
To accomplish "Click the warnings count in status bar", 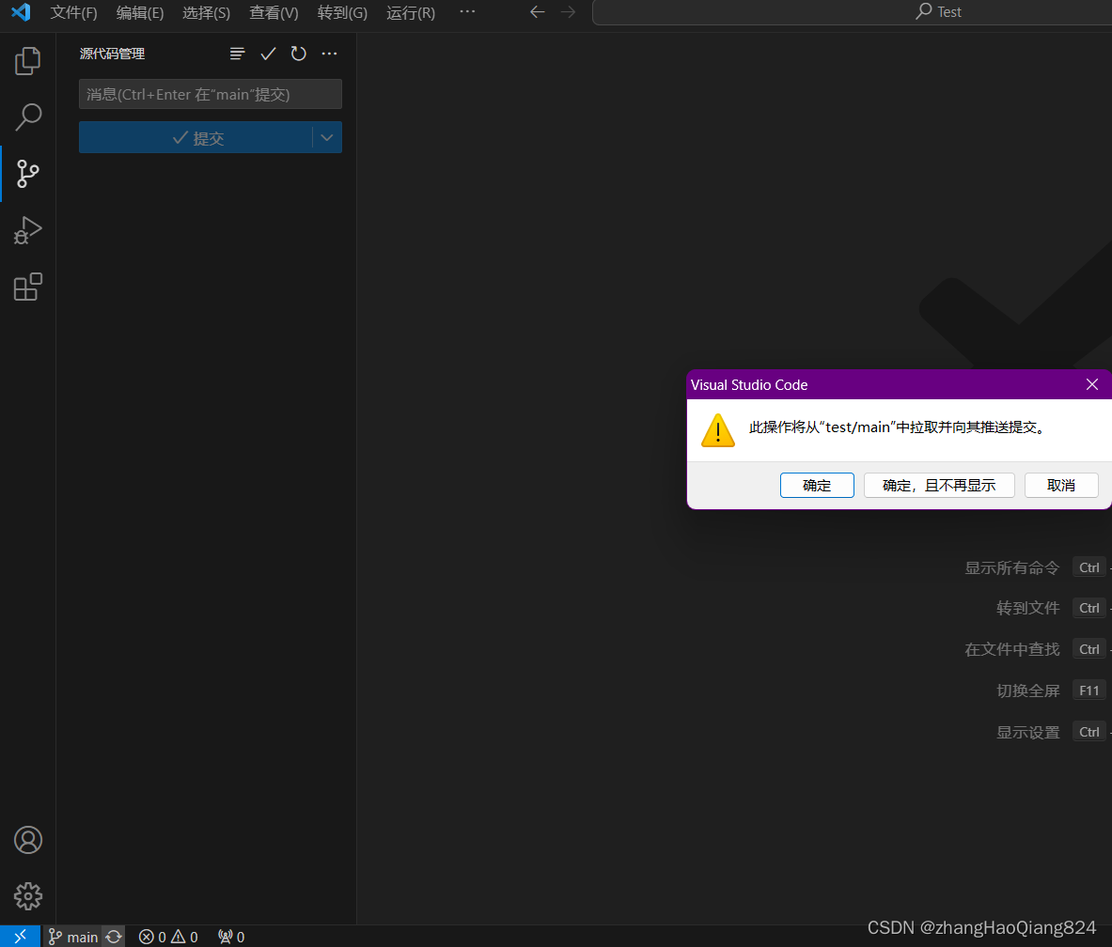I will (184, 937).
